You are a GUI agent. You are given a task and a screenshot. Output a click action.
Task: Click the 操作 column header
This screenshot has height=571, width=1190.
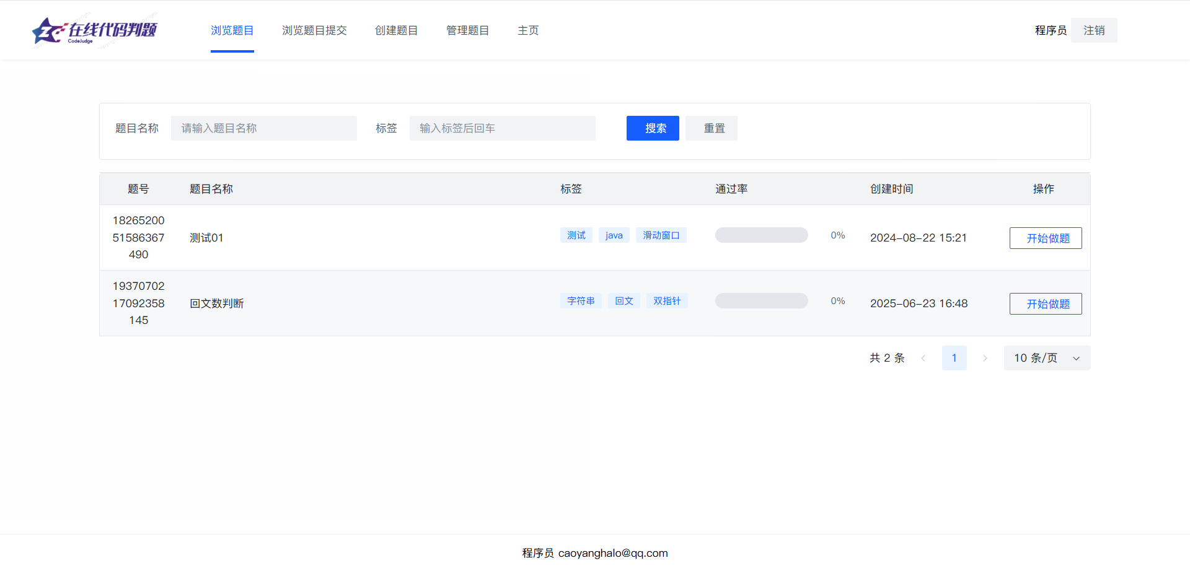click(1043, 189)
